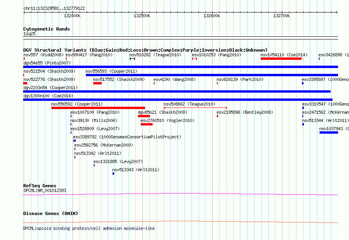
Task: Click nsv826139 (Park2010) variant label
Action: (x=240, y=79)
